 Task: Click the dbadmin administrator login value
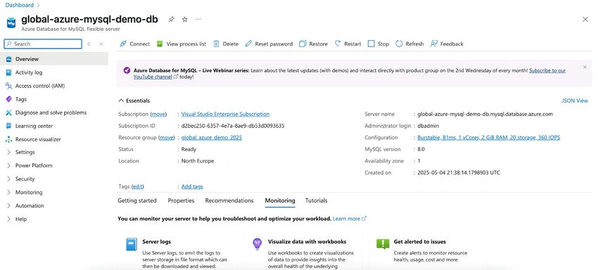point(428,126)
